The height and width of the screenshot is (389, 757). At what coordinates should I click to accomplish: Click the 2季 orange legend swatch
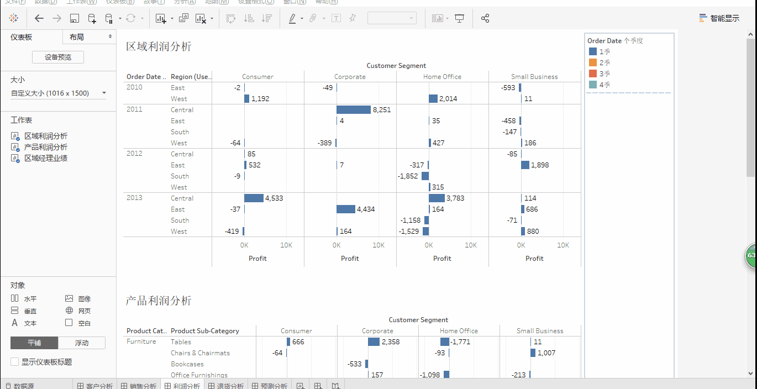click(x=593, y=62)
